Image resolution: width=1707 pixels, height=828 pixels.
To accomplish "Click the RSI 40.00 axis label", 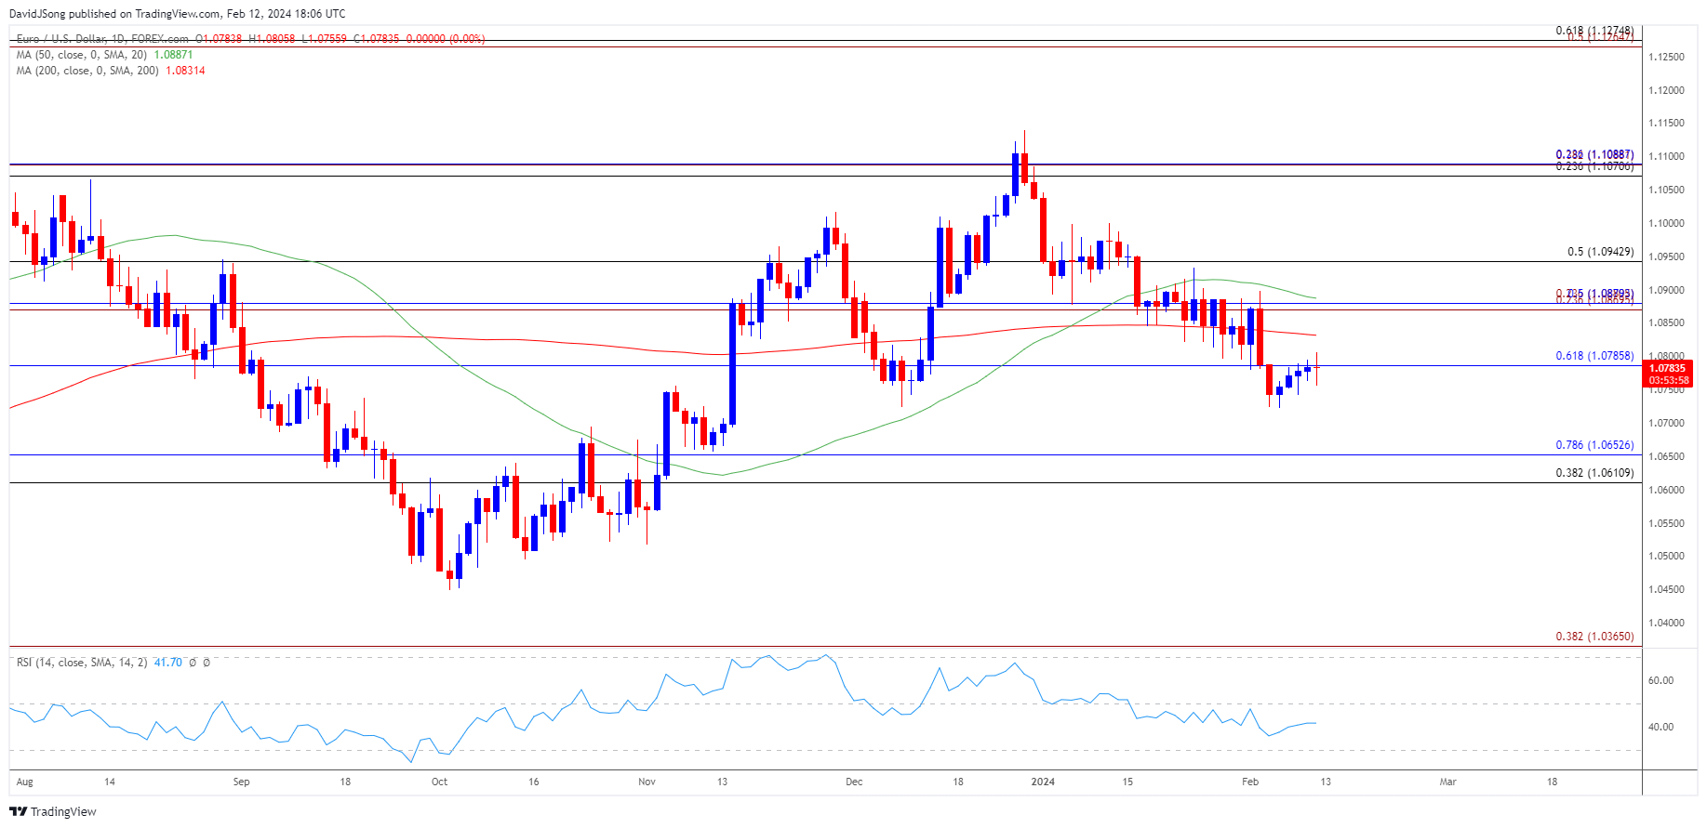I will 1660,727.
